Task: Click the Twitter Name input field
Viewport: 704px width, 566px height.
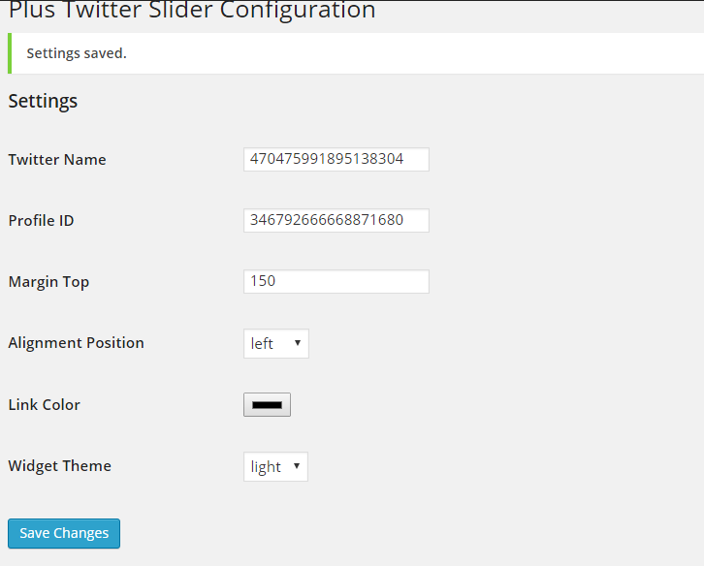Action: coord(336,159)
